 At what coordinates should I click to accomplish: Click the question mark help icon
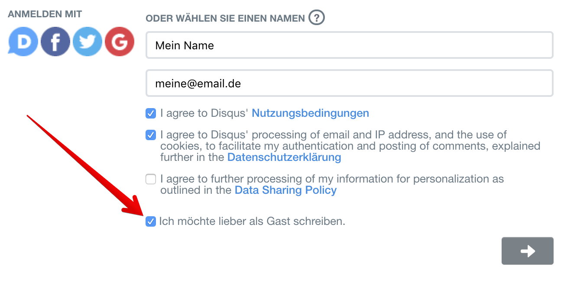[317, 18]
